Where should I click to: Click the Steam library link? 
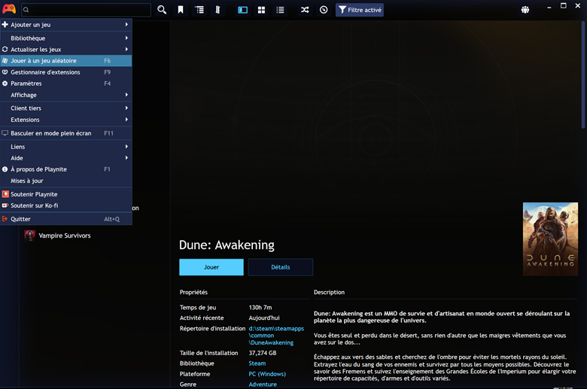coord(257,363)
